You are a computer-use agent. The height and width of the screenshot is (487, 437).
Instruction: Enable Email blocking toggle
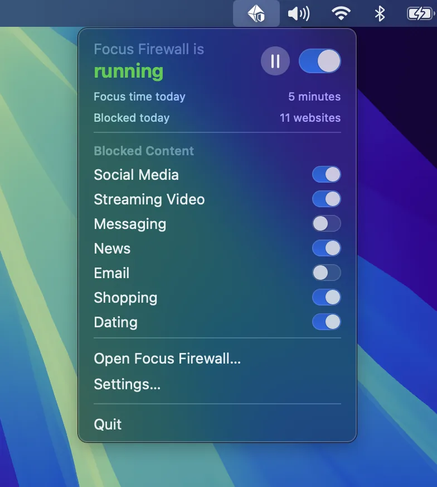click(326, 273)
